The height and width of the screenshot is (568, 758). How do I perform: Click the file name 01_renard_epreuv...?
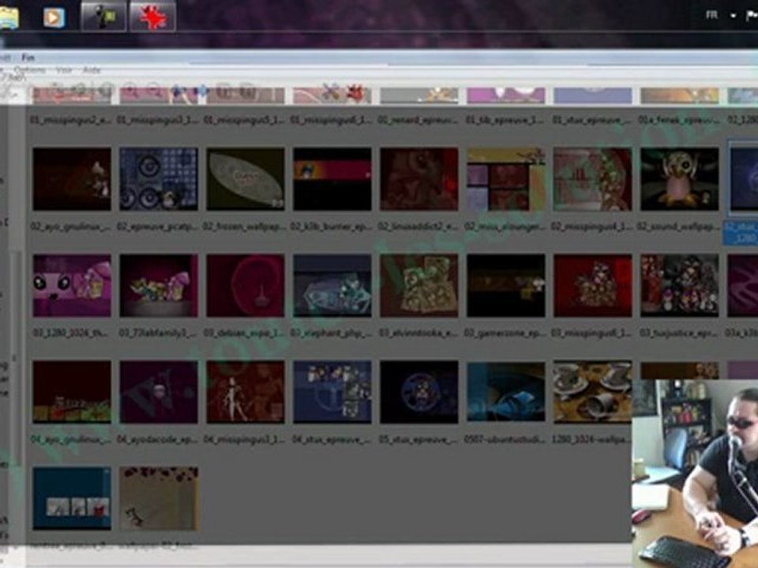pos(418,120)
